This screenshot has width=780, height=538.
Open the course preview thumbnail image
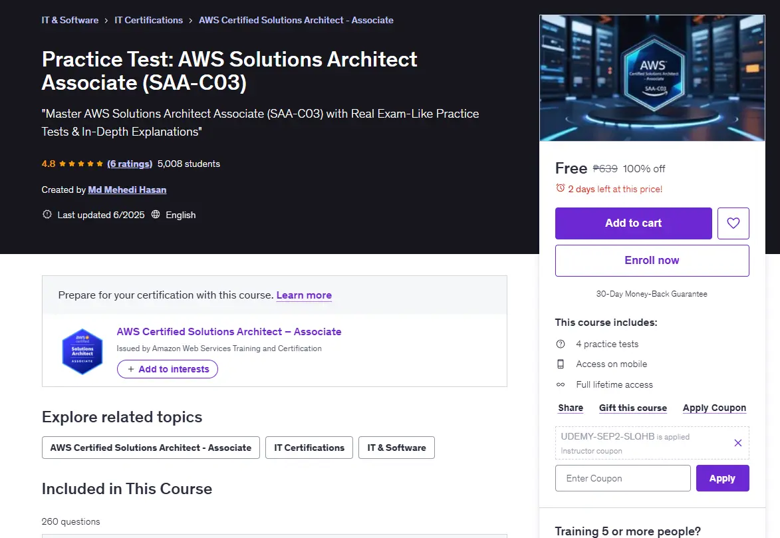click(652, 78)
